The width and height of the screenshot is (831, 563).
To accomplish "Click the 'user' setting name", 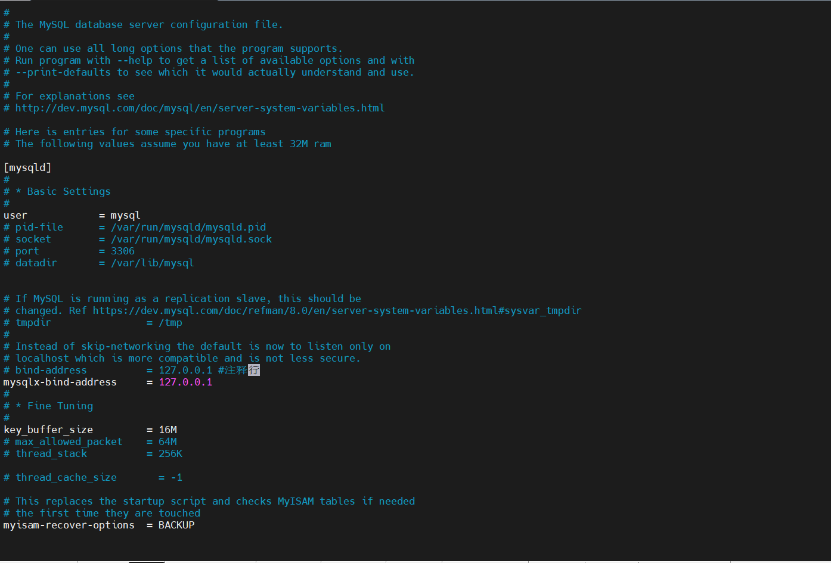I will (x=15, y=215).
